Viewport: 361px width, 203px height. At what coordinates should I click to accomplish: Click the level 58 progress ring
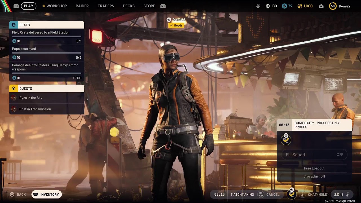click(333, 6)
